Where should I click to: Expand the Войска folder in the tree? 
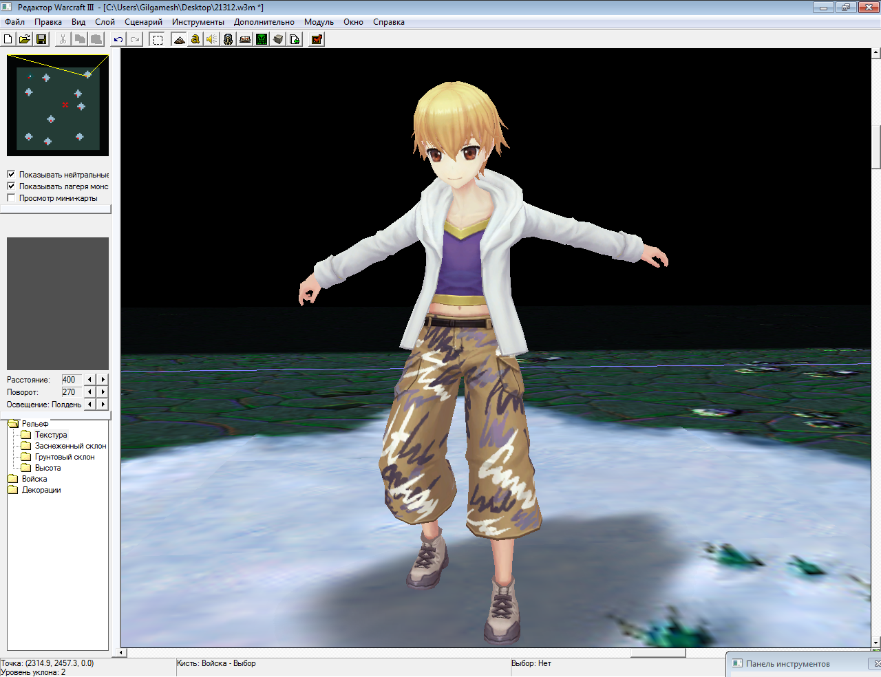point(12,479)
